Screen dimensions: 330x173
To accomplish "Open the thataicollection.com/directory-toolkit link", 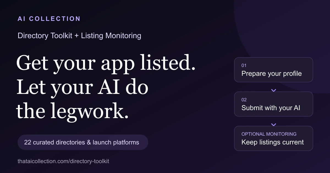I will click(x=63, y=161).
